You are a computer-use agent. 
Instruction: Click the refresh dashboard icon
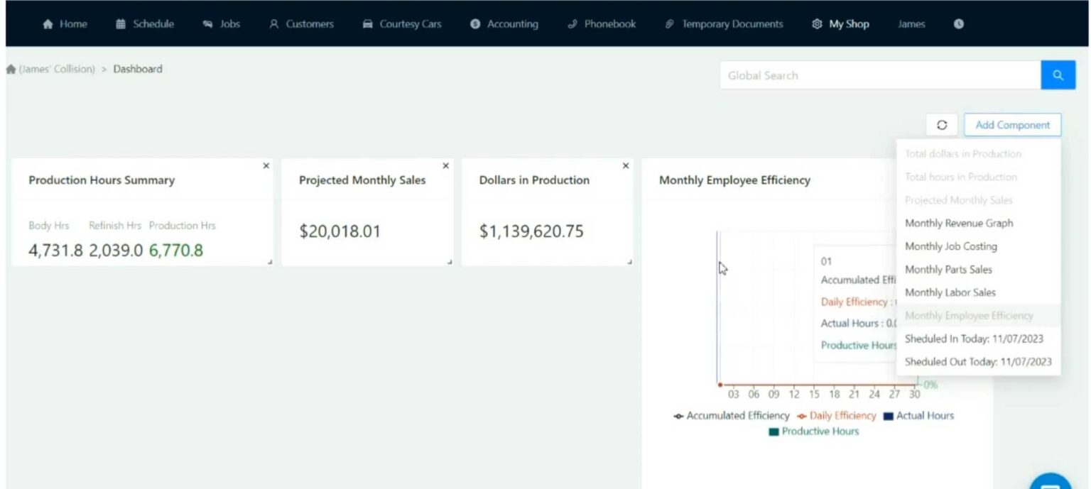942,125
